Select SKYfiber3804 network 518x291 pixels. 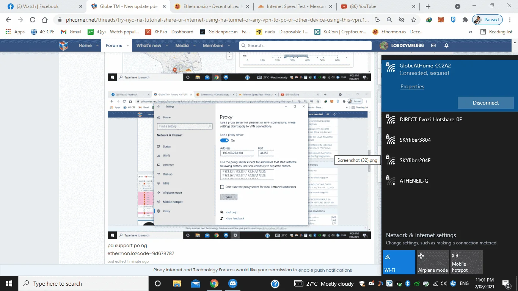[449, 140]
